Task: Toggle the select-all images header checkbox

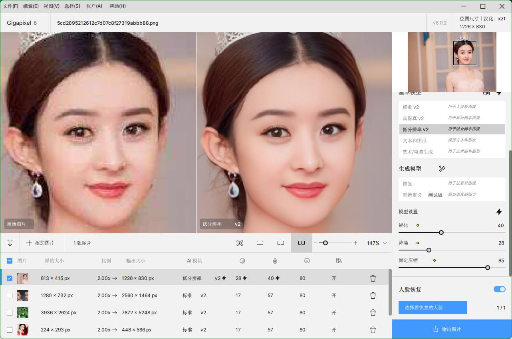Action: click(x=10, y=261)
